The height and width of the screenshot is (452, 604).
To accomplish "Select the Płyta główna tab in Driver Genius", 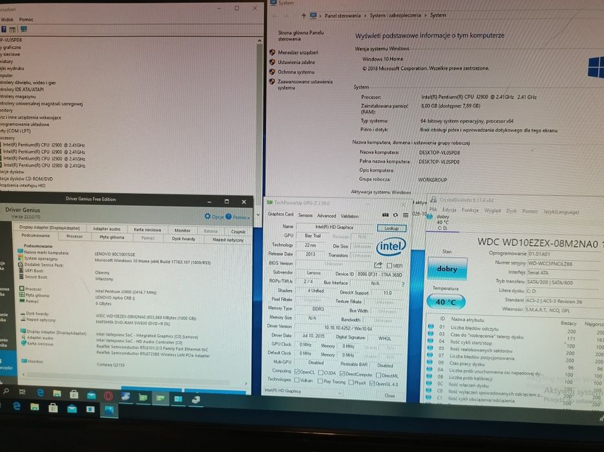I will point(112,237).
